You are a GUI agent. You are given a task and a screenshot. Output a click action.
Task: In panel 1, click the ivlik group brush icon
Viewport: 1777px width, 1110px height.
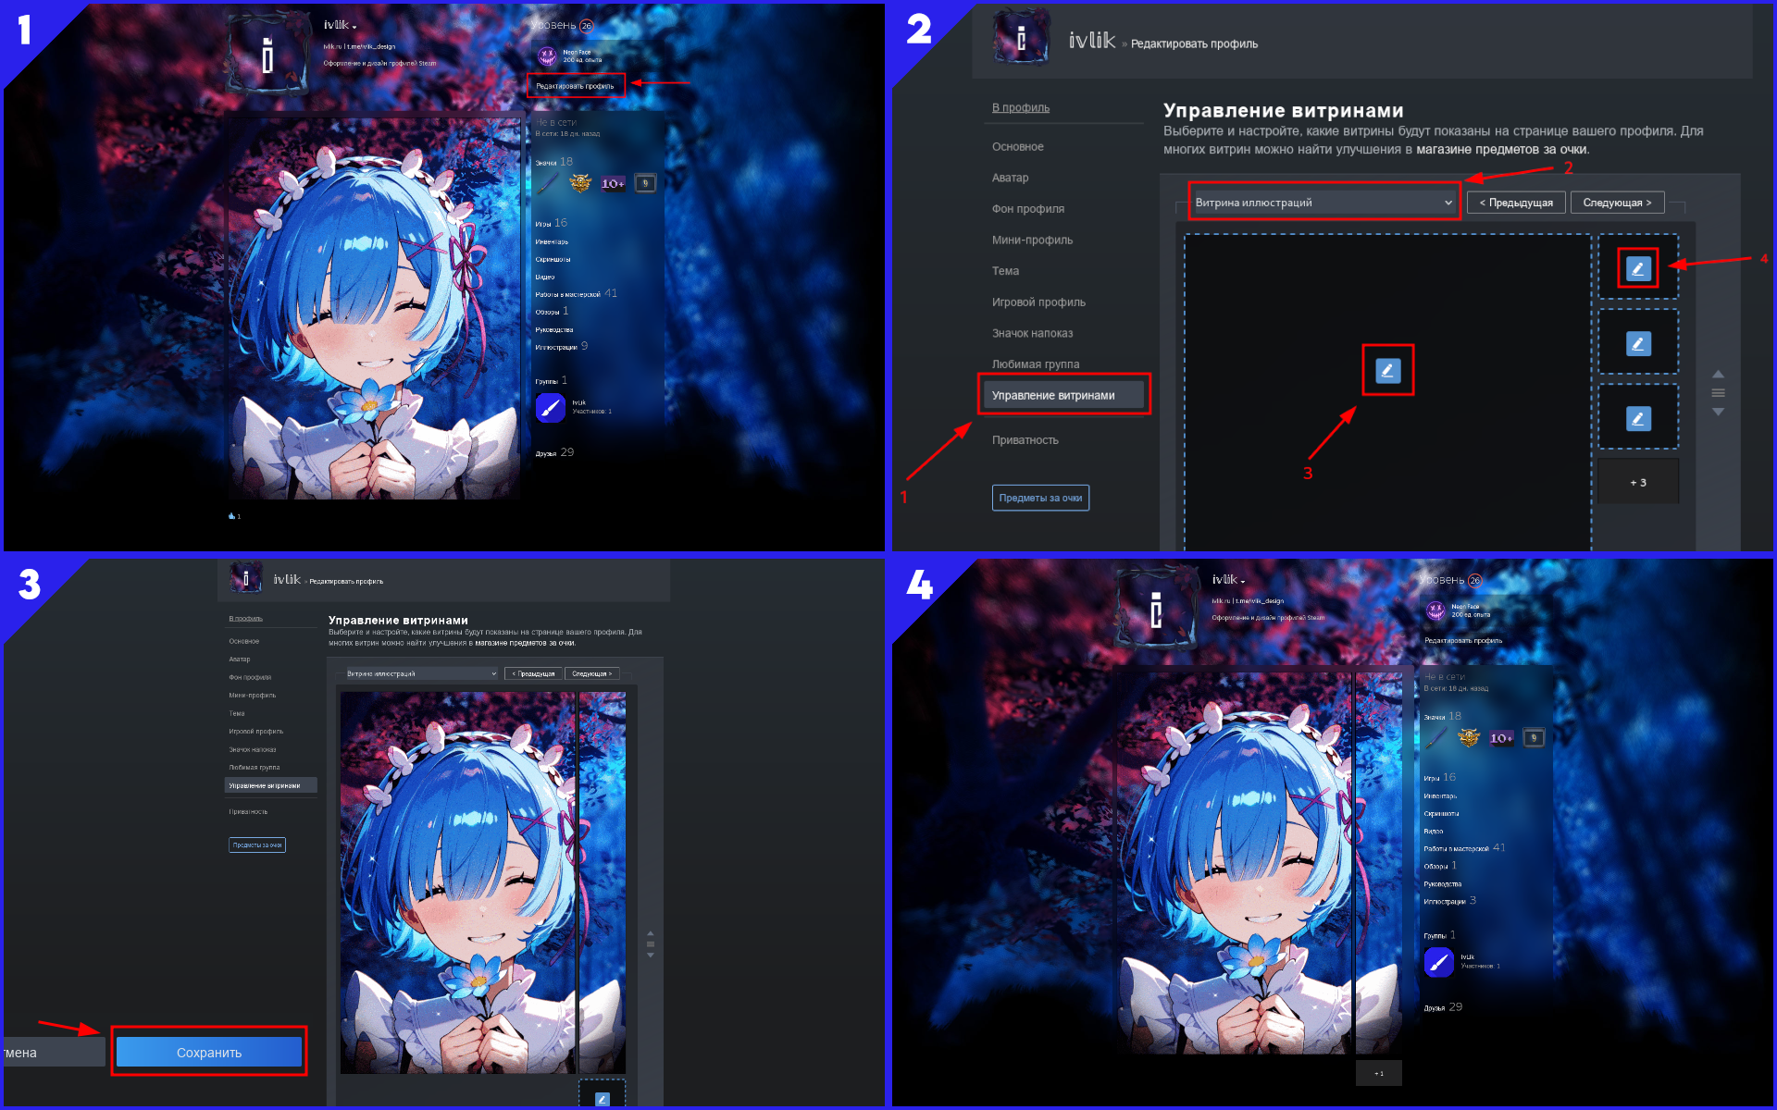(550, 407)
